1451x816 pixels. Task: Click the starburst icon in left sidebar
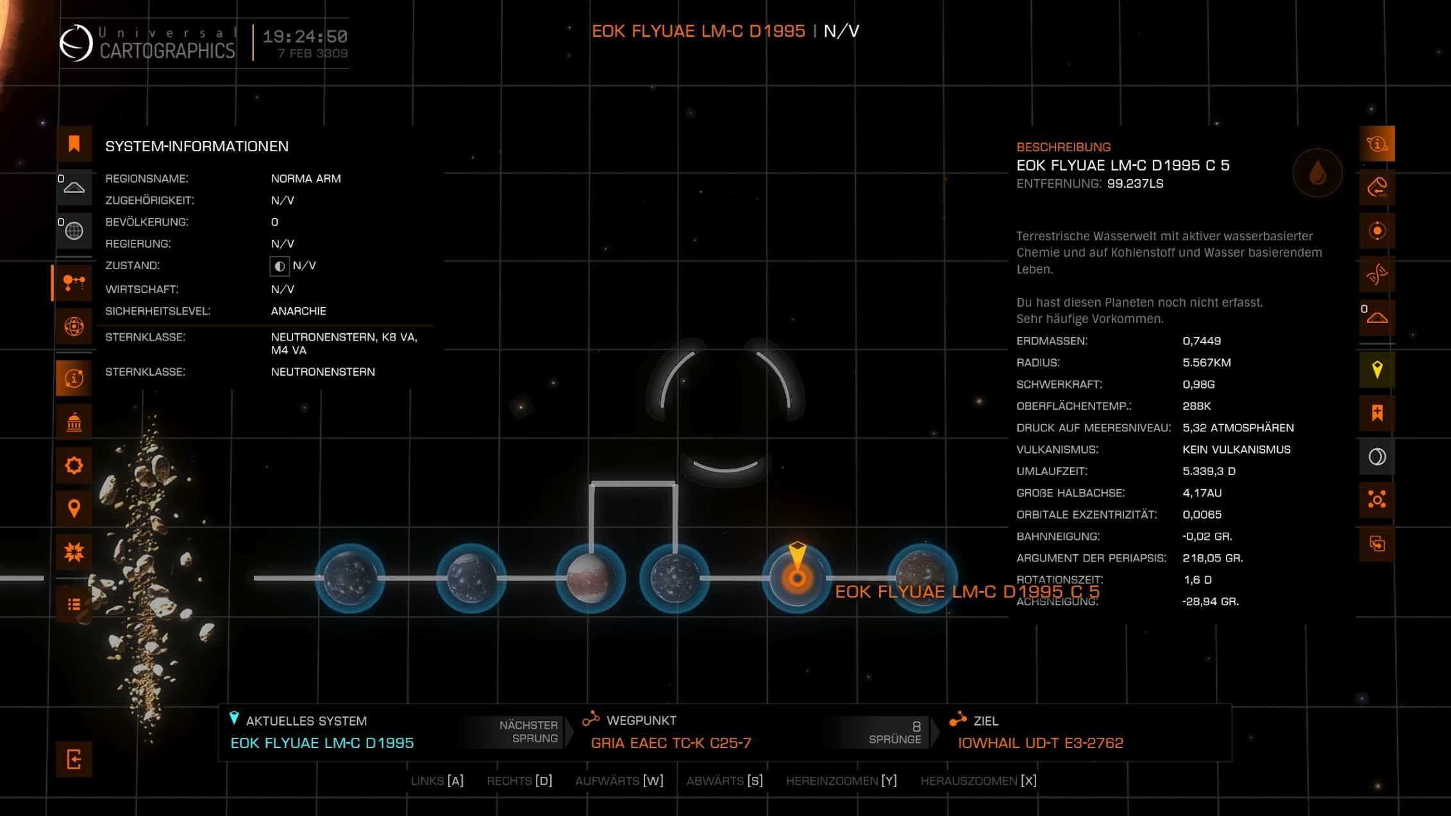74,552
